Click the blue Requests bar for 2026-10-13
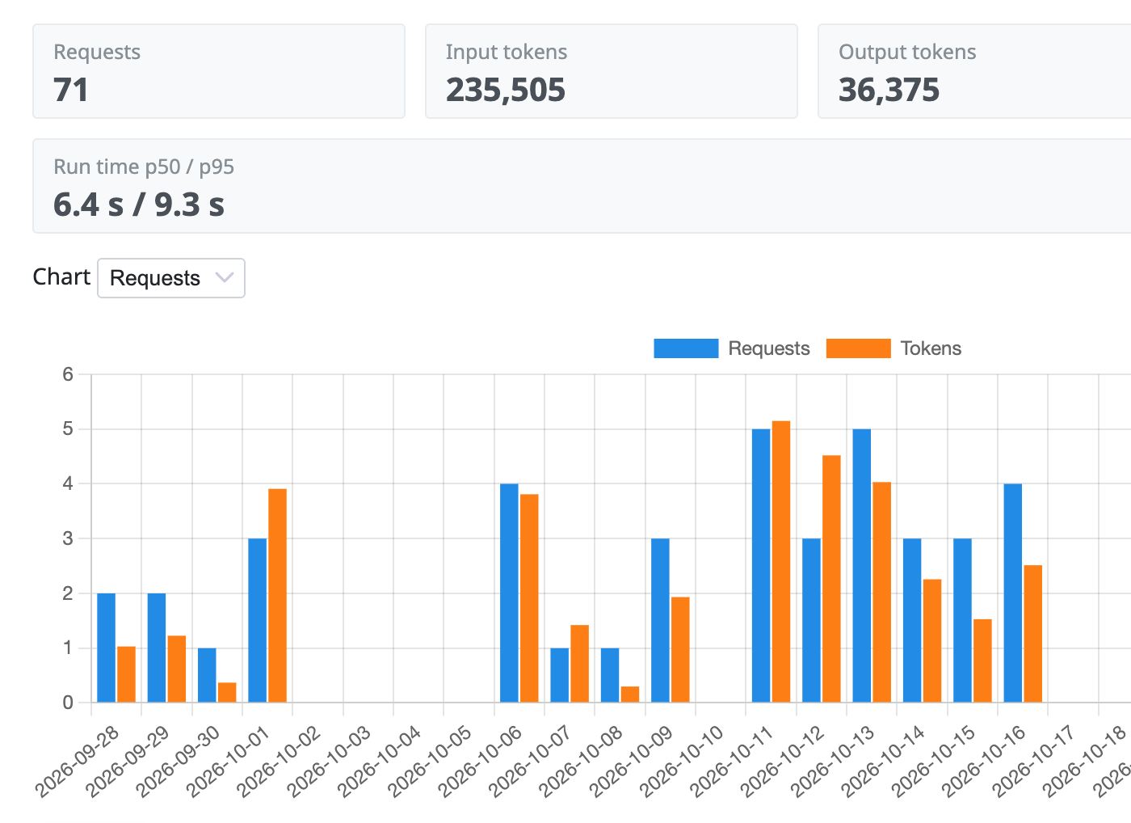The height and width of the screenshot is (823, 1131). [x=862, y=565]
